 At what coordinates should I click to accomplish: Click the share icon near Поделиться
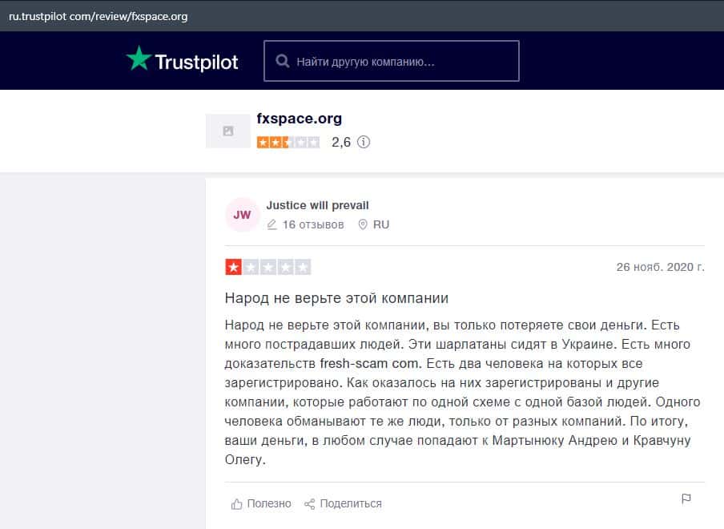tap(309, 504)
